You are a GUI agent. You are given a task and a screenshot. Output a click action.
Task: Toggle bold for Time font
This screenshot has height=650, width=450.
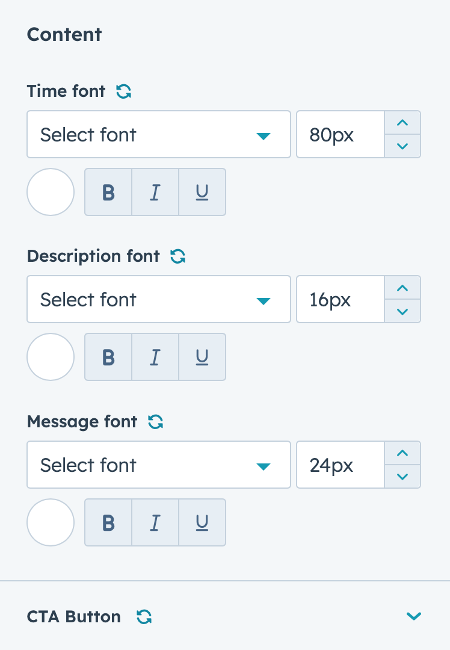pyautogui.click(x=108, y=192)
